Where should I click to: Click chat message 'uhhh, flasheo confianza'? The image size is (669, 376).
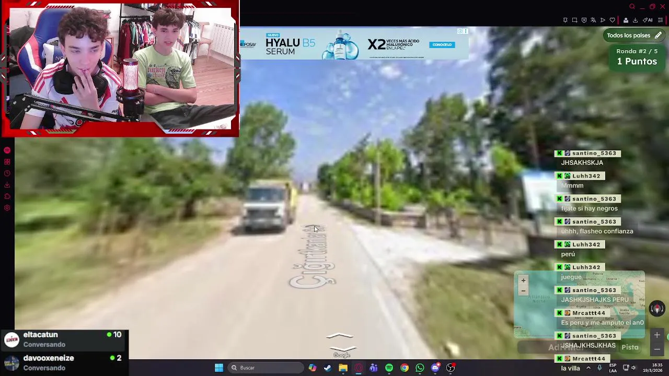point(597,231)
